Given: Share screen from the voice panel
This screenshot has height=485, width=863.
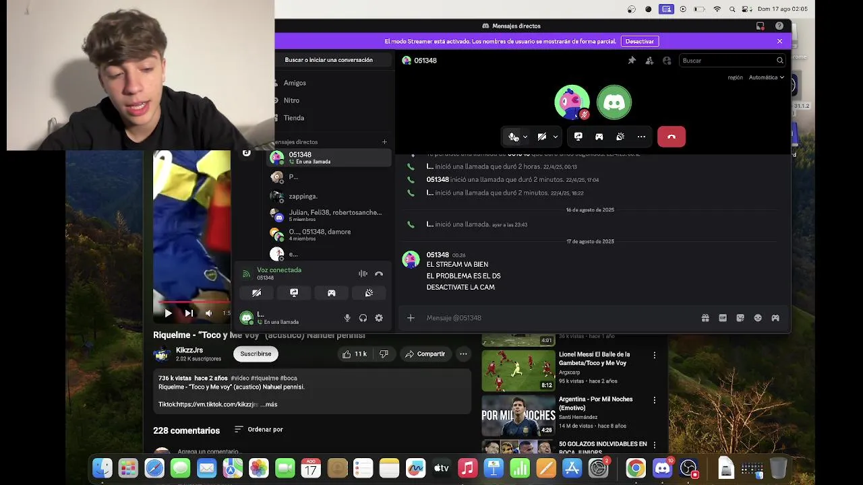Looking at the screenshot, I should tap(294, 293).
